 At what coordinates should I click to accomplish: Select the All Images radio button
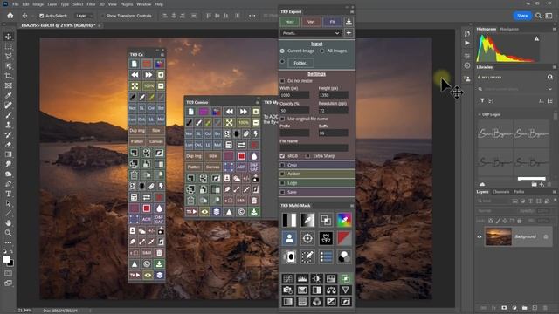click(x=322, y=51)
